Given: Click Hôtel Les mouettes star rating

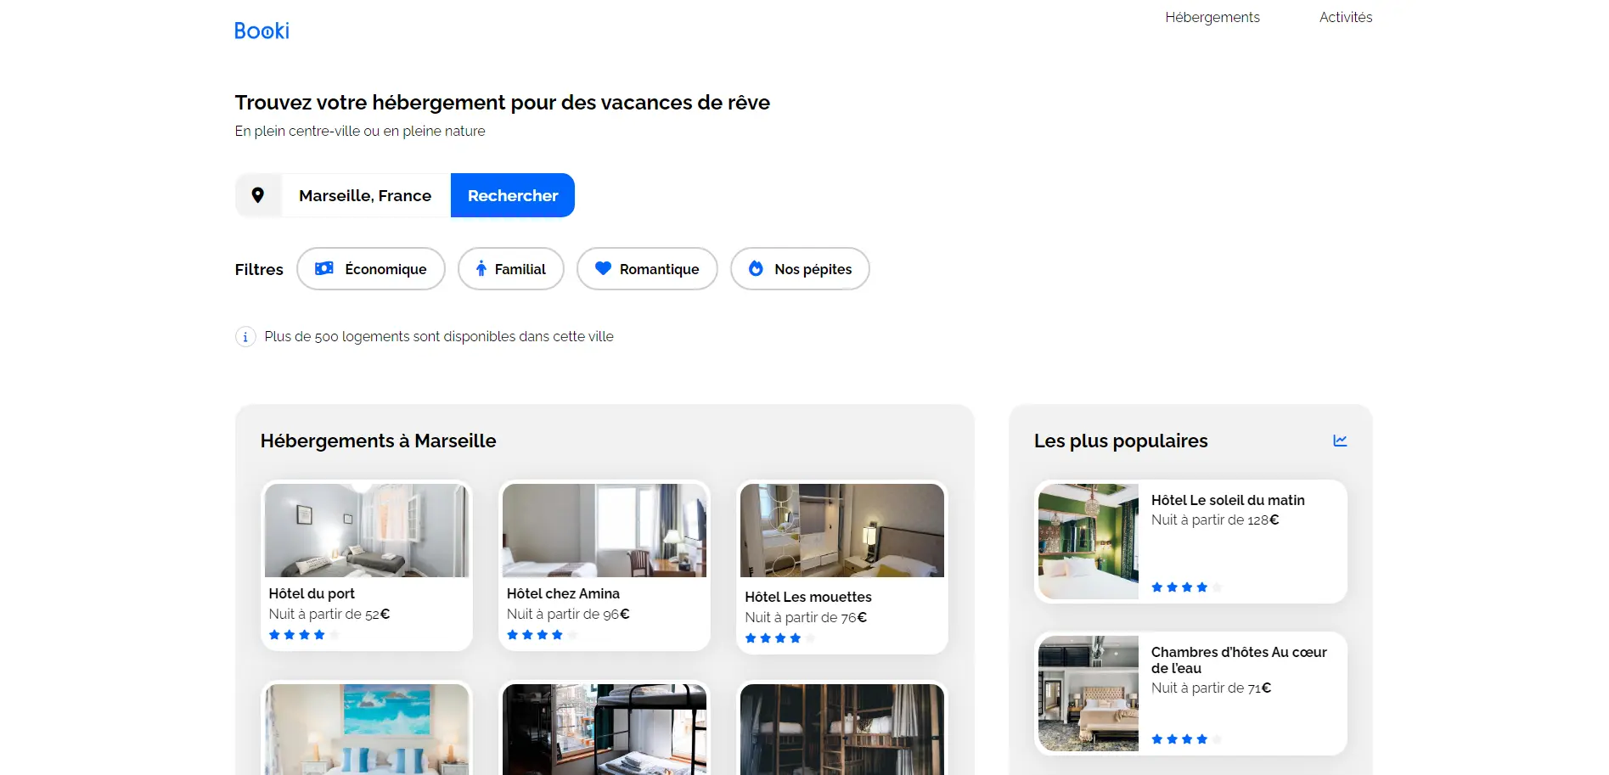Looking at the screenshot, I should coord(779,638).
